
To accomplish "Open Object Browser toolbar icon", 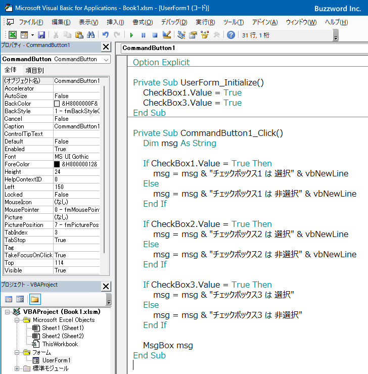I will click(x=205, y=35).
